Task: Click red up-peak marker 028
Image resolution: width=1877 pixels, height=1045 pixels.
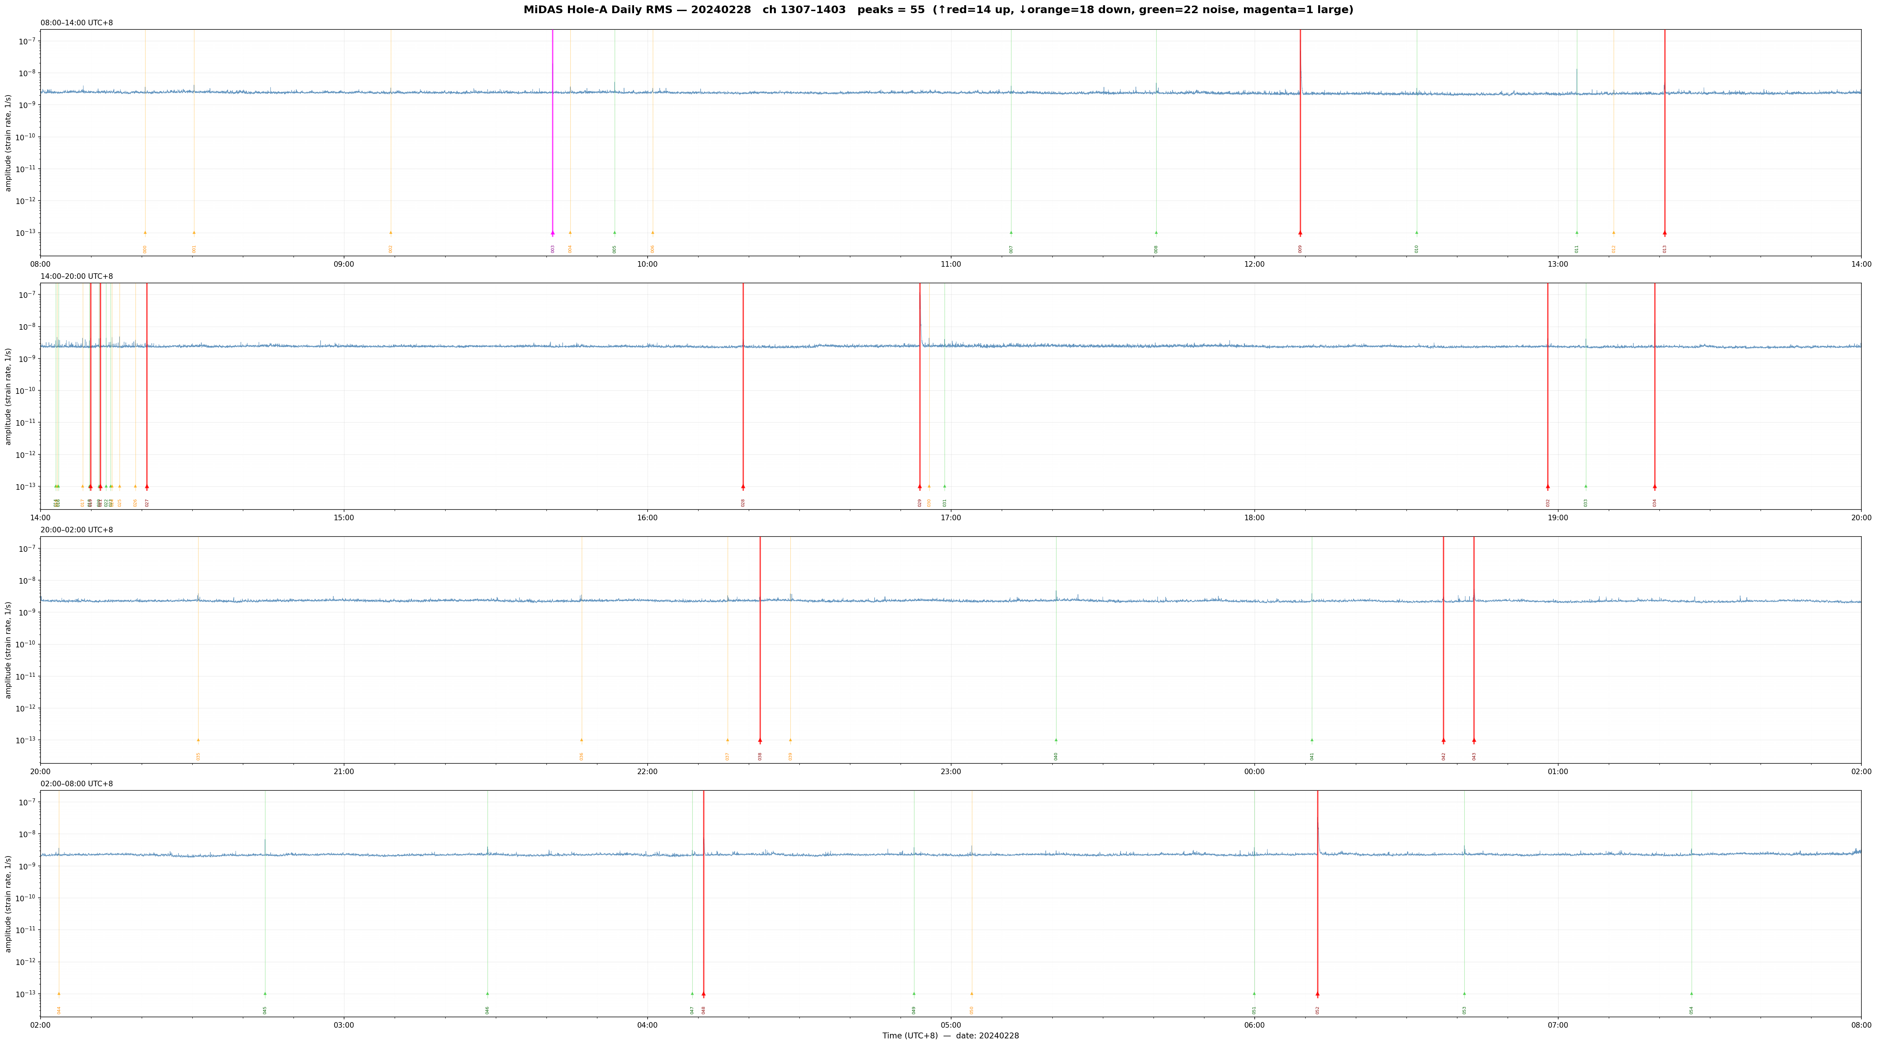Action: click(x=743, y=486)
